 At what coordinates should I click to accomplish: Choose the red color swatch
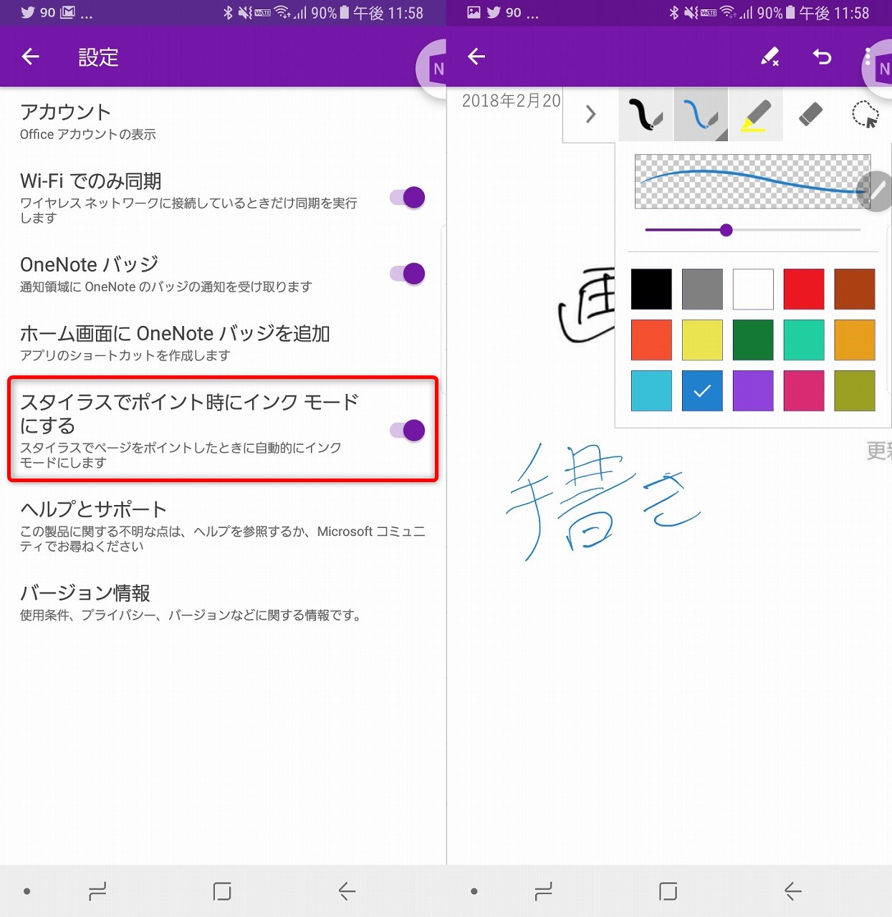[x=804, y=289]
